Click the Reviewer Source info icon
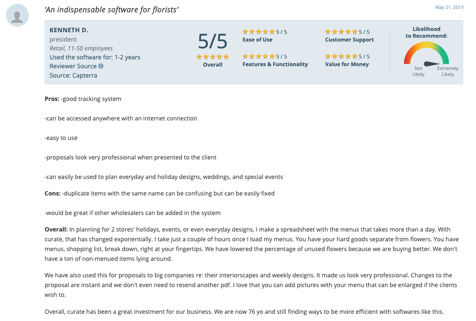The height and width of the screenshot is (321, 476). point(101,66)
